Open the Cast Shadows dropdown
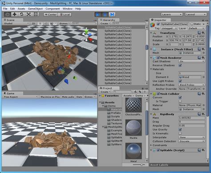 coord(192,61)
